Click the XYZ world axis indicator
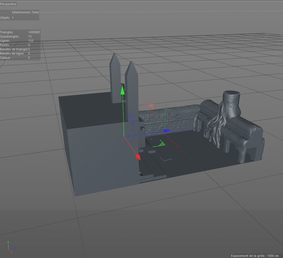This screenshot has height=258, width=283. point(11,247)
